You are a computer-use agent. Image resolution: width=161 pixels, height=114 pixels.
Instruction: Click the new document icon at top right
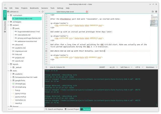pos(153,12)
